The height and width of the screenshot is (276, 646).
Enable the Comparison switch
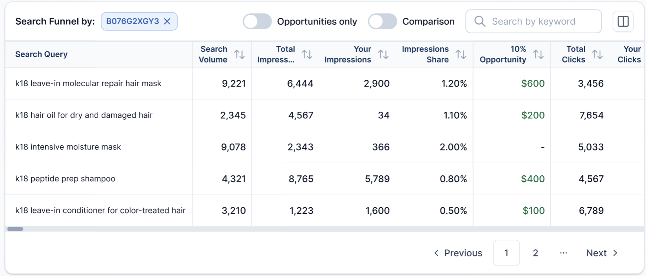click(382, 21)
